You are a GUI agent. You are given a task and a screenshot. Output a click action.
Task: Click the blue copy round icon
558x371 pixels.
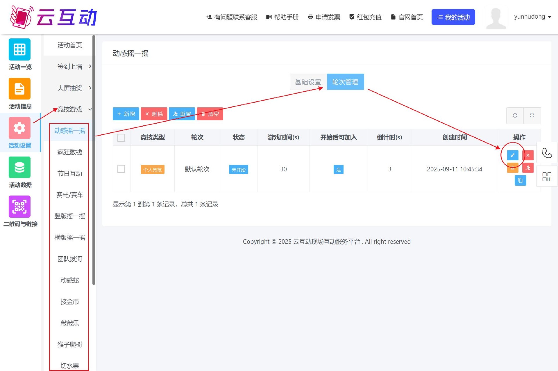[520, 180]
